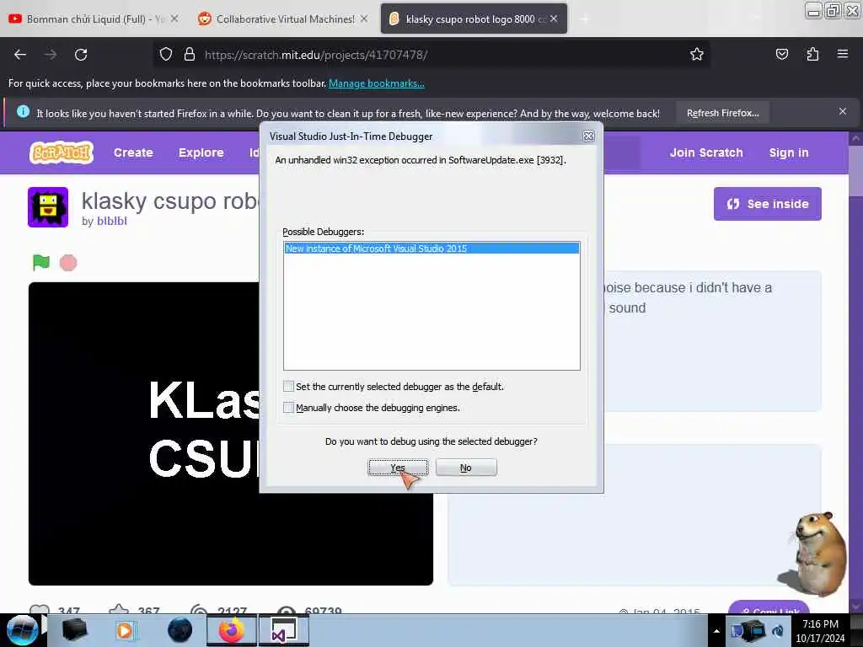Screen dimensions: 863x647
Task: Click No in the JIT Debugger dialog
Action: 465,468
